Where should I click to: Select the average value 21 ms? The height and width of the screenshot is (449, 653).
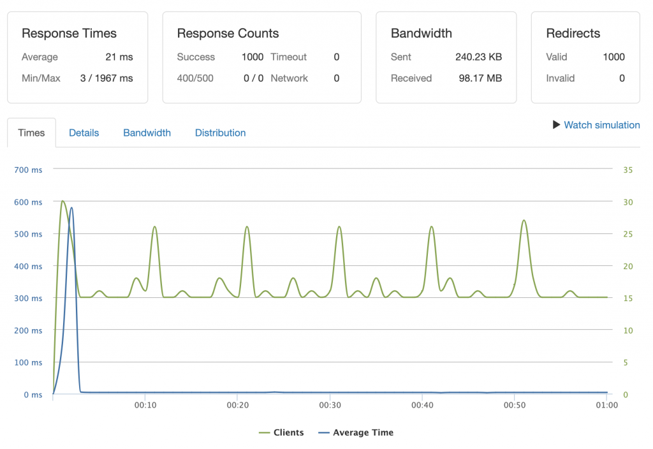[x=119, y=57]
